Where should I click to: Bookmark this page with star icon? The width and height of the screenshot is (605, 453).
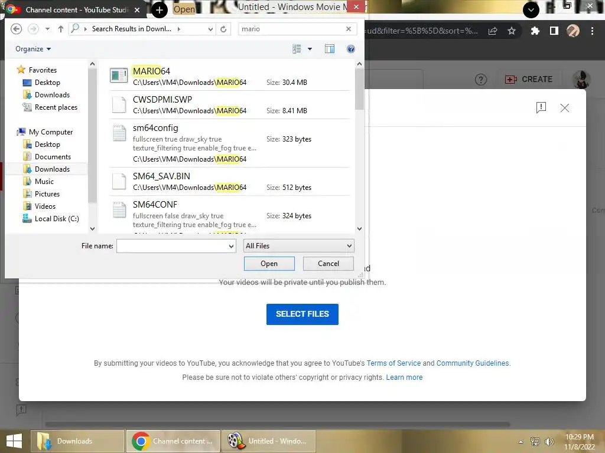tap(512, 31)
